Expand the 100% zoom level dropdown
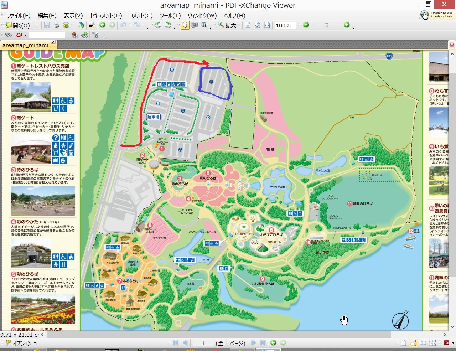Image resolution: width=456 pixels, height=351 pixels. (x=299, y=25)
